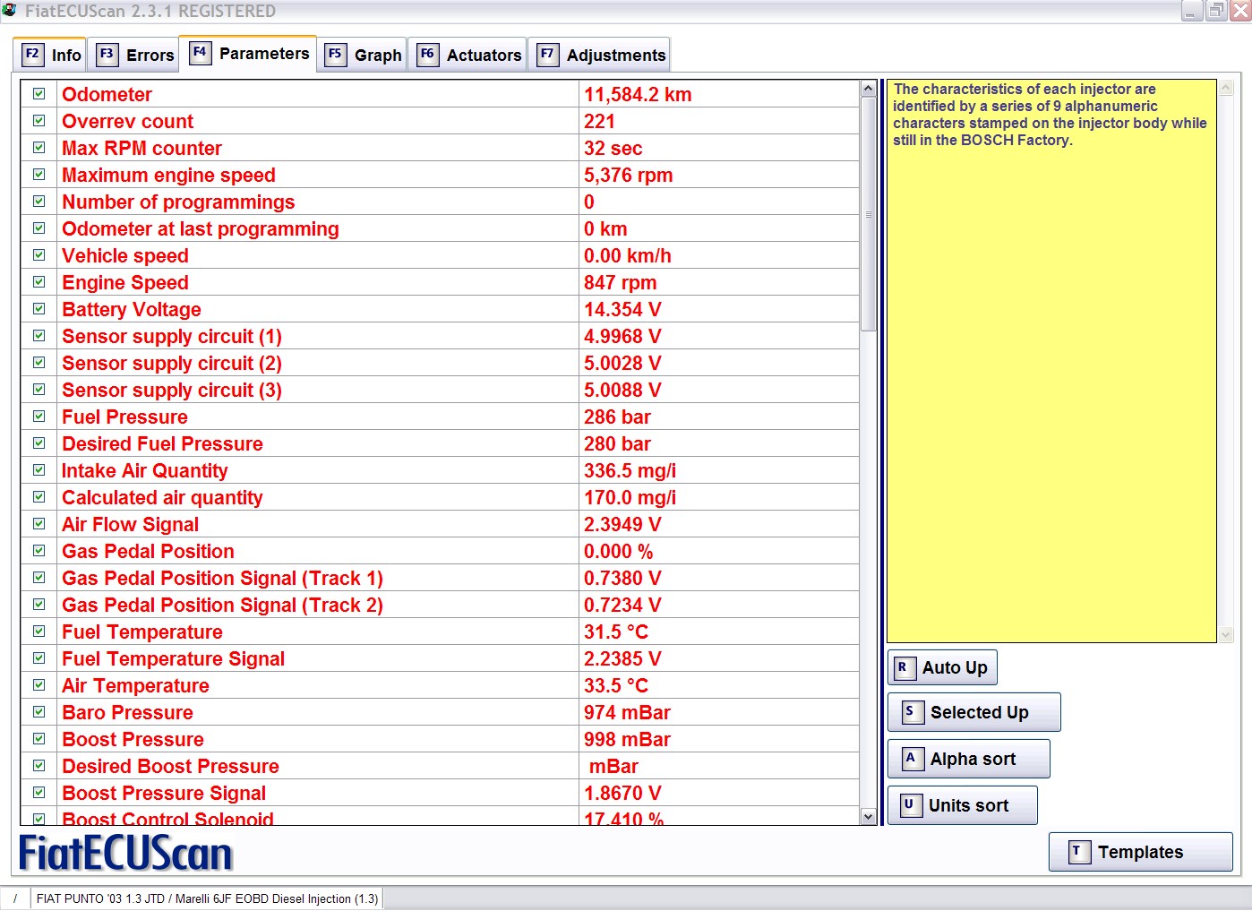Viewport: 1252px width, 911px height.
Task: Click the T icon on Templates button
Action: 1078,852
